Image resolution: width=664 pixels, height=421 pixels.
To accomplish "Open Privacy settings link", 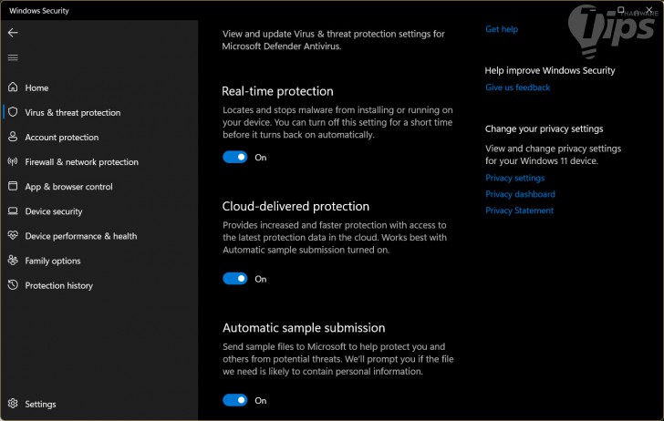I will (515, 178).
